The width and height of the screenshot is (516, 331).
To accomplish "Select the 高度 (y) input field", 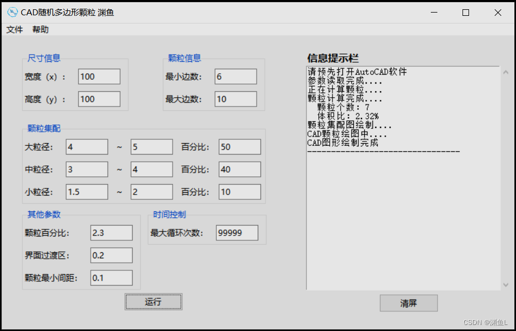I will pyautogui.click(x=99, y=99).
